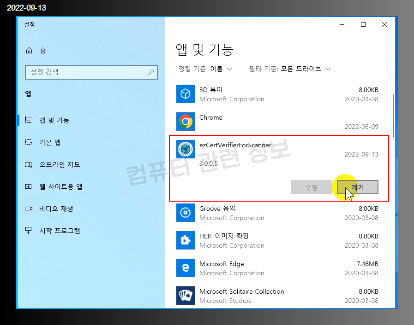
Task: Click the 앱 및 기능 list icon
Action: 28,120
